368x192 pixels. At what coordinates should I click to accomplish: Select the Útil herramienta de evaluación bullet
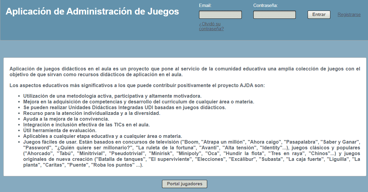pos(60,130)
